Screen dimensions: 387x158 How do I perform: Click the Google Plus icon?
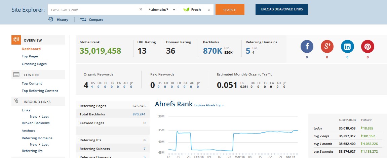click(327, 46)
